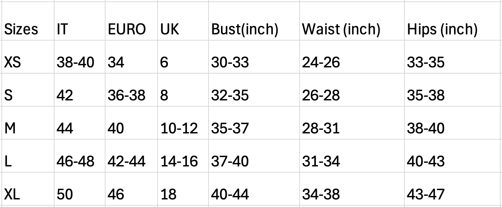Click EURO cell containing 36-38
Screen dimensions: 502x207
131,90
